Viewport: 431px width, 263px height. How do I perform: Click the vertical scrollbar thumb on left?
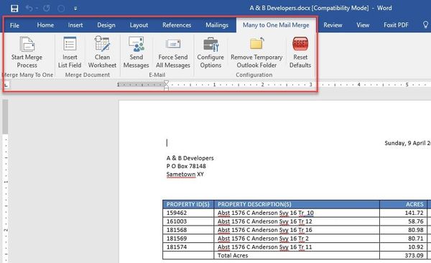(x=5, y=116)
